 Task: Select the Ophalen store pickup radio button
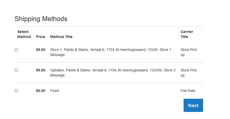tap(16, 70)
